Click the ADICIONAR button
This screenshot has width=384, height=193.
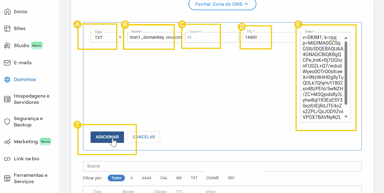click(x=107, y=137)
